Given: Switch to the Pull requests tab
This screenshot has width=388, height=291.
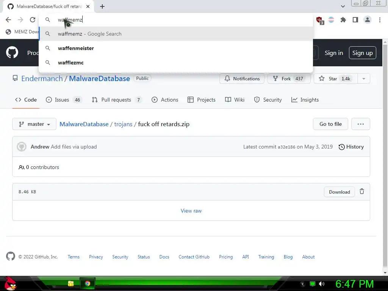Looking at the screenshot, I should (x=117, y=100).
